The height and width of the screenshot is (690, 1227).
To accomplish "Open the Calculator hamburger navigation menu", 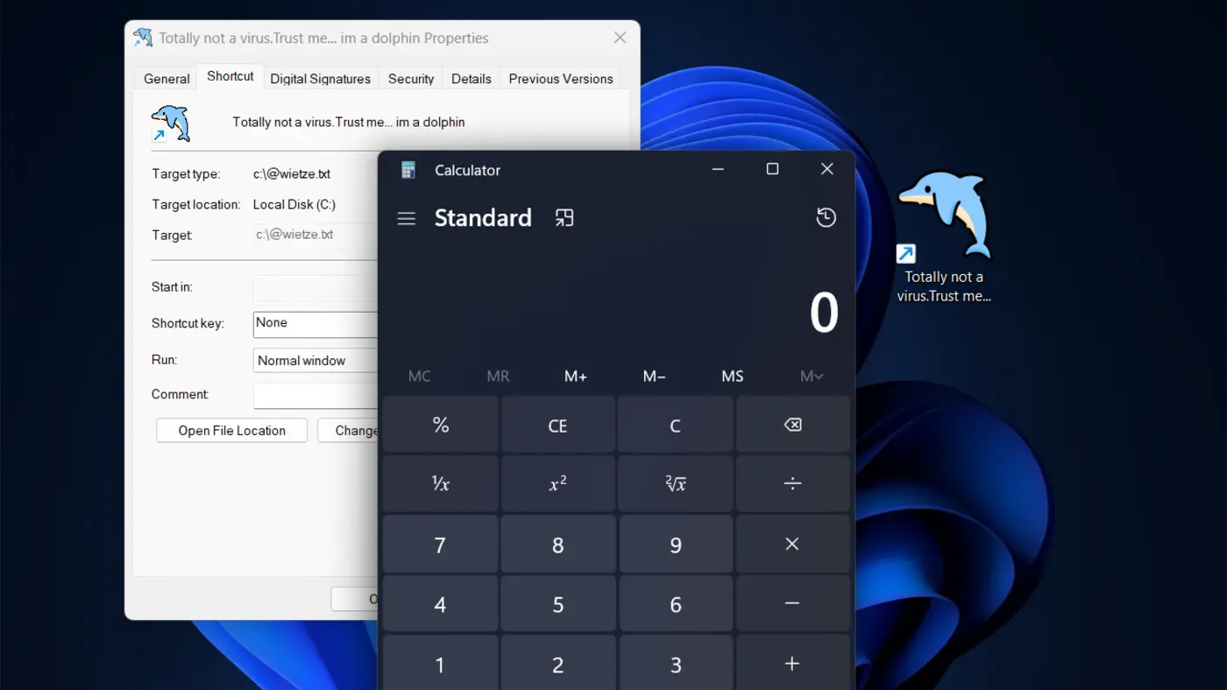I will coord(406,218).
